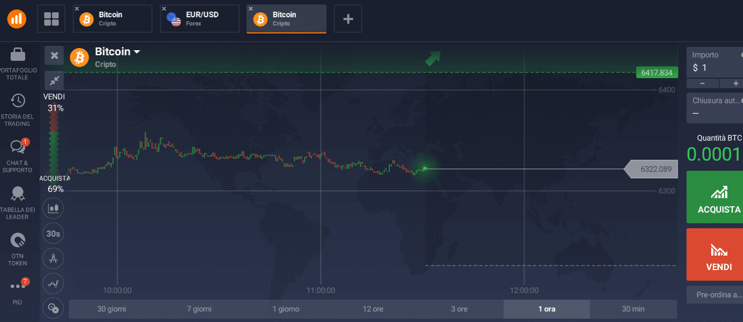Click the 10:00:00 time axis label

tap(117, 290)
